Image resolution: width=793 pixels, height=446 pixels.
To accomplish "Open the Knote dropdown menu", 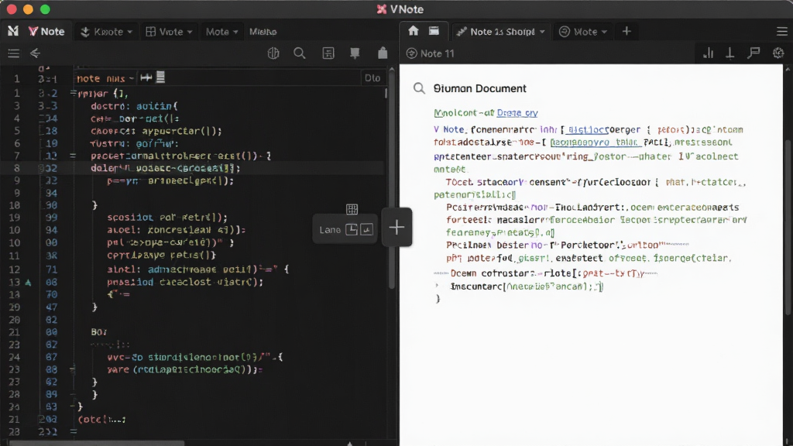I will [x=106, y=31].
